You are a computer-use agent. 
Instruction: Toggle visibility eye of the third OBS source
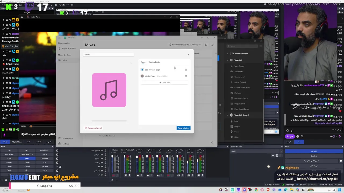[x=102, y=159]
